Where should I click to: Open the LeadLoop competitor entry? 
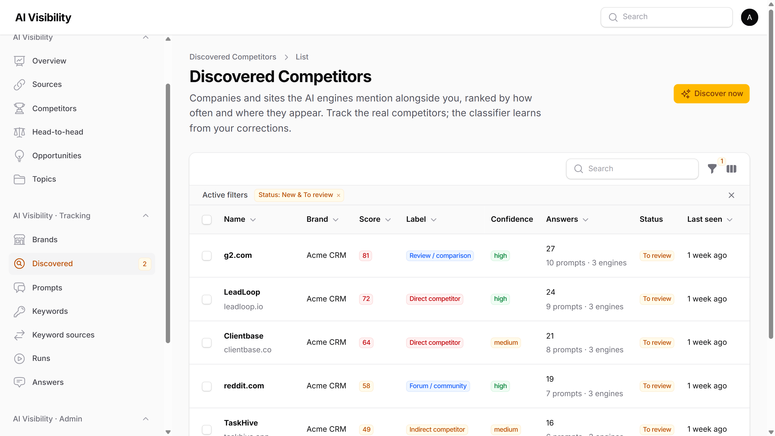click(x=242, y=292)
